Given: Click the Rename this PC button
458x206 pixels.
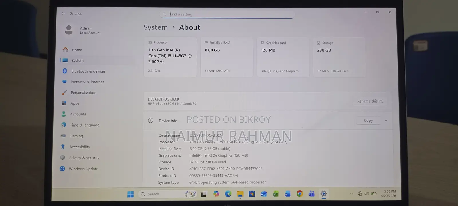Looking at the screenshot, I should click(x=370, y=101).
